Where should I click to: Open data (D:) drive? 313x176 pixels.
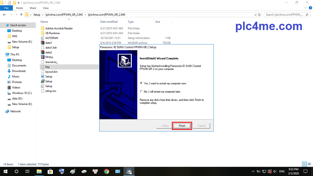[17, 98]
